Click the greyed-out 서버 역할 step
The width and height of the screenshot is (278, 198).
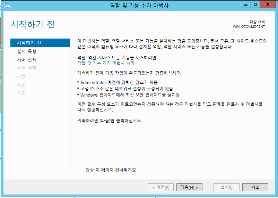[x=26, y=68]
